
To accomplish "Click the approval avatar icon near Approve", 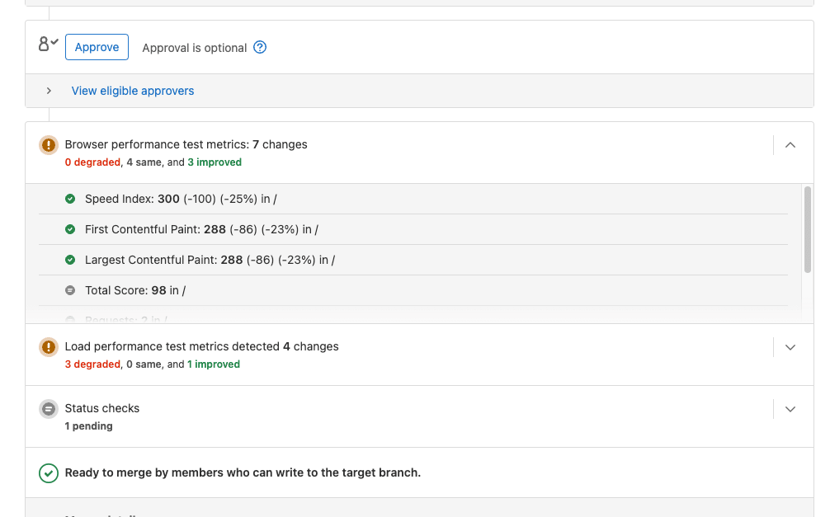I will [47, 45].
